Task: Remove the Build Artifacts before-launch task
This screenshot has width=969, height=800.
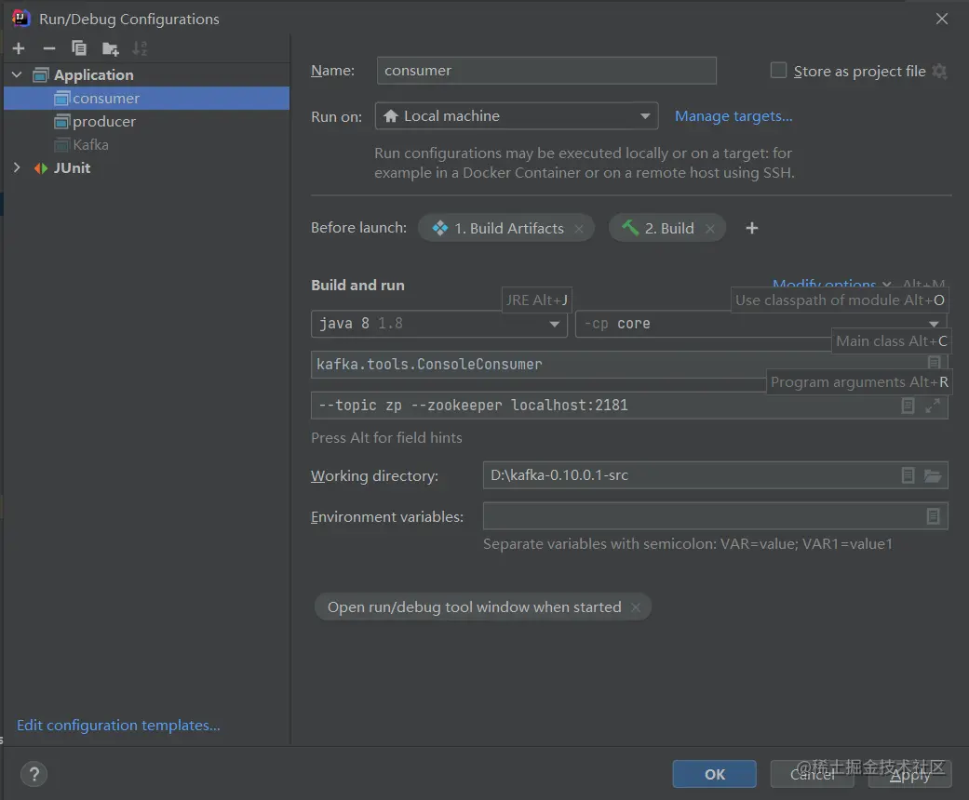Action: click(x=579, y=229)
